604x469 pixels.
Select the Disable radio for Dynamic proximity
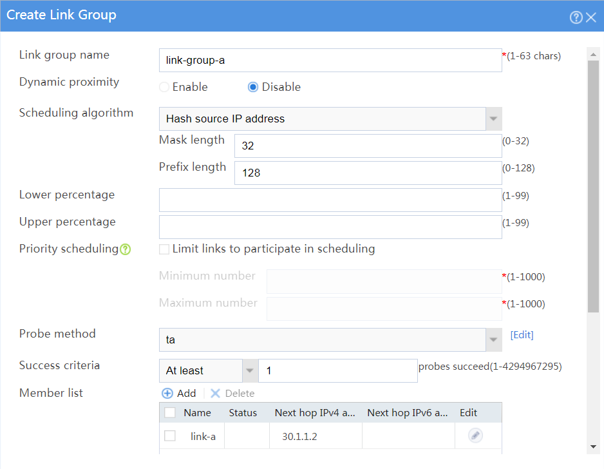click(x=252, y=87)
